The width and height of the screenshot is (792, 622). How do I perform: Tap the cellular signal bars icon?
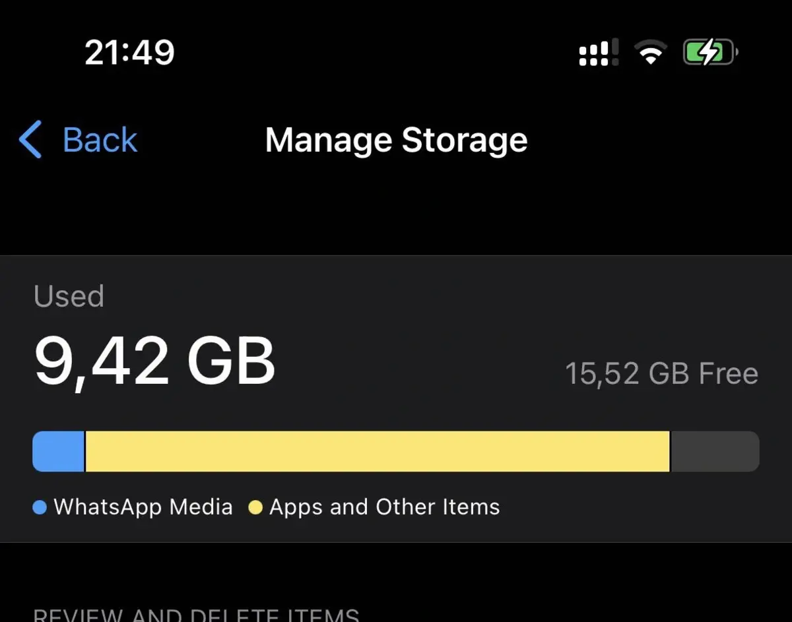[x=594, y=53]
